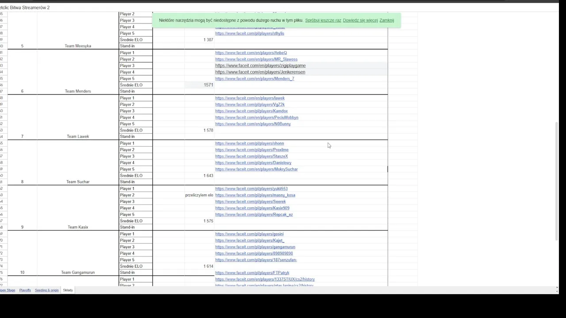The image size is (566, 318).
Task: Open the faceit link for VgZ2k
Action: point(250,105)
